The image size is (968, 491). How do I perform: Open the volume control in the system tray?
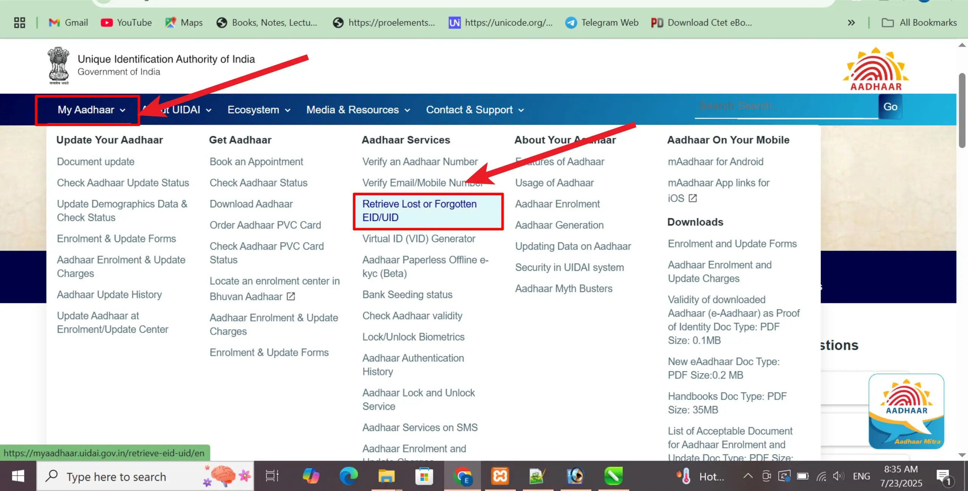[x=838, y=476]
